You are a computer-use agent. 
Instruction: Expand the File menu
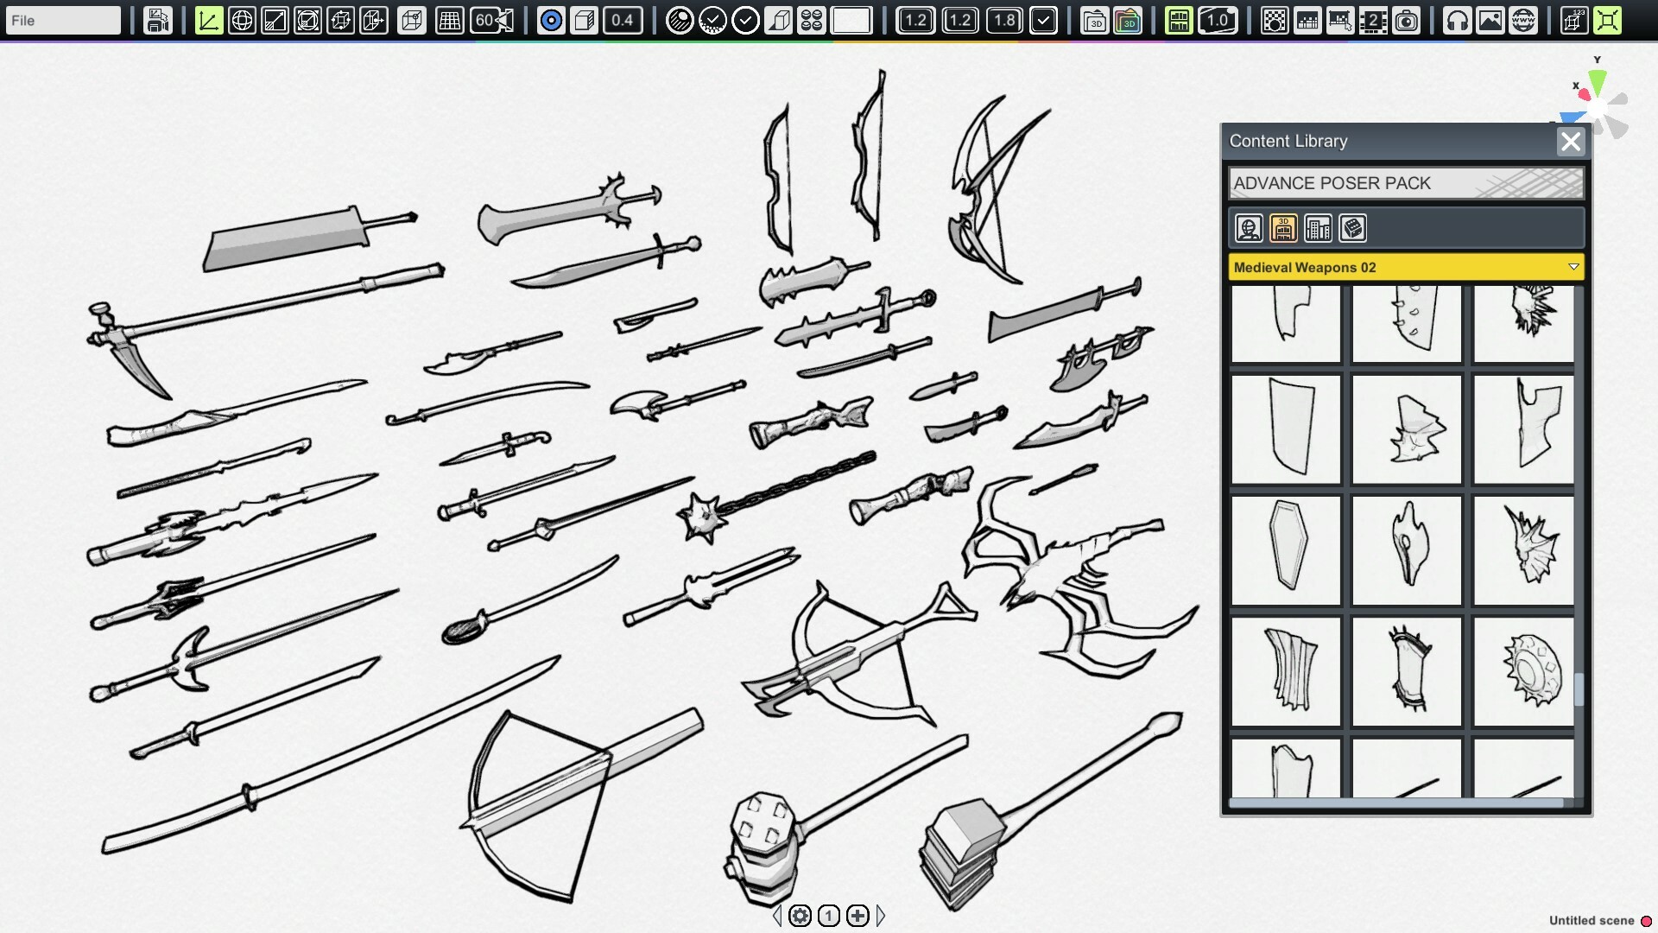[x=62, y=20]
